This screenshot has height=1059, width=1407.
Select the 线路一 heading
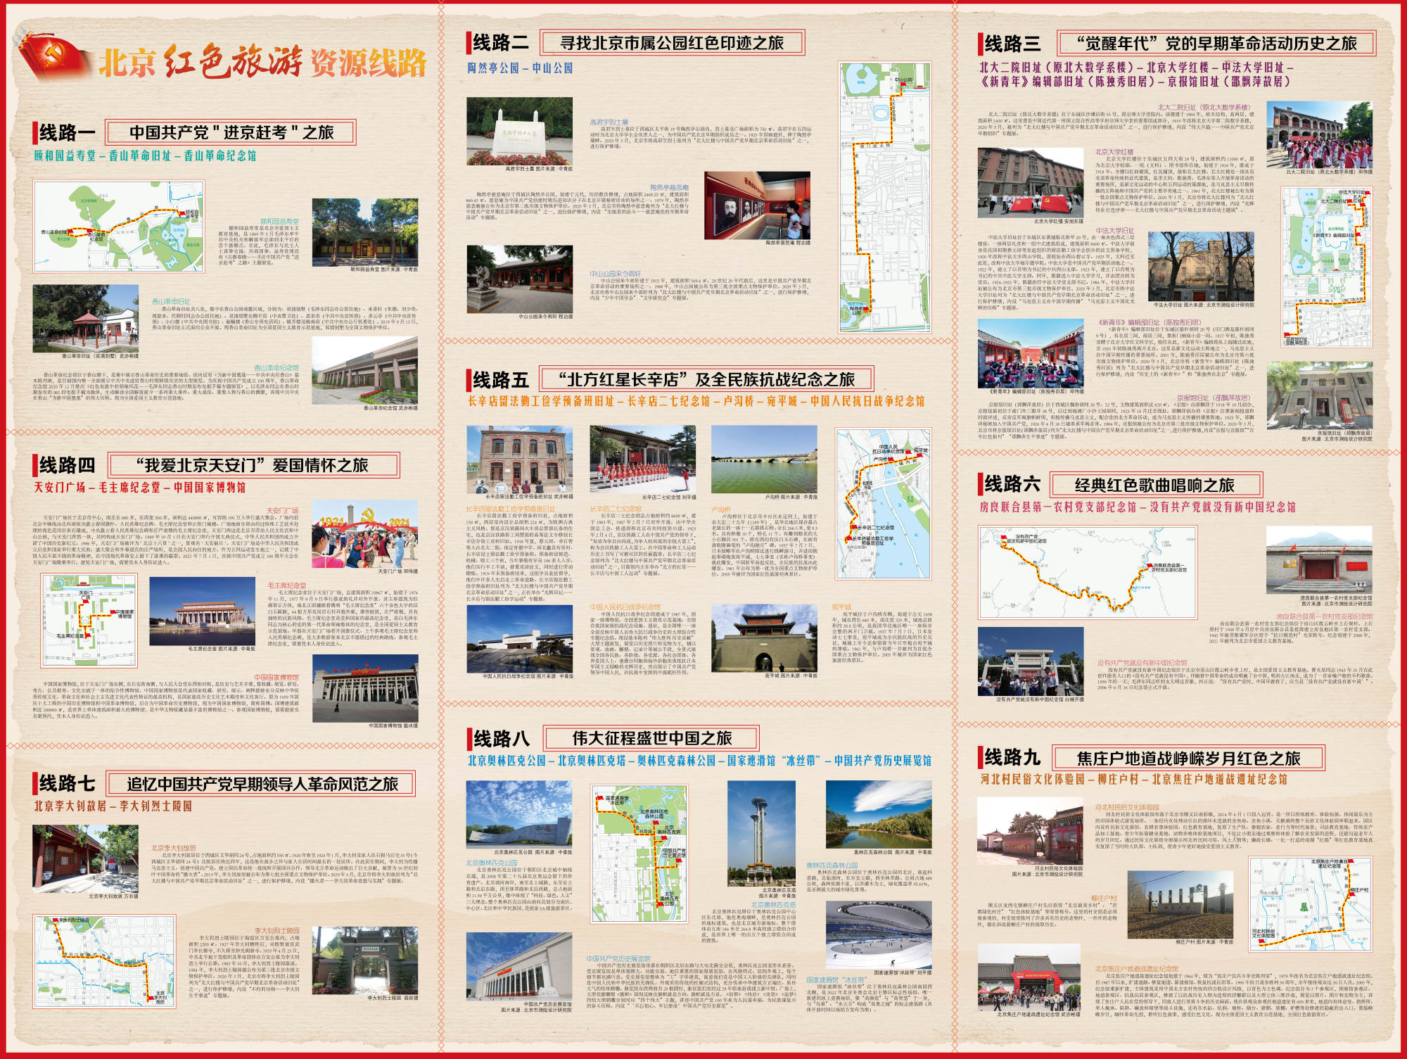[65, 132]
